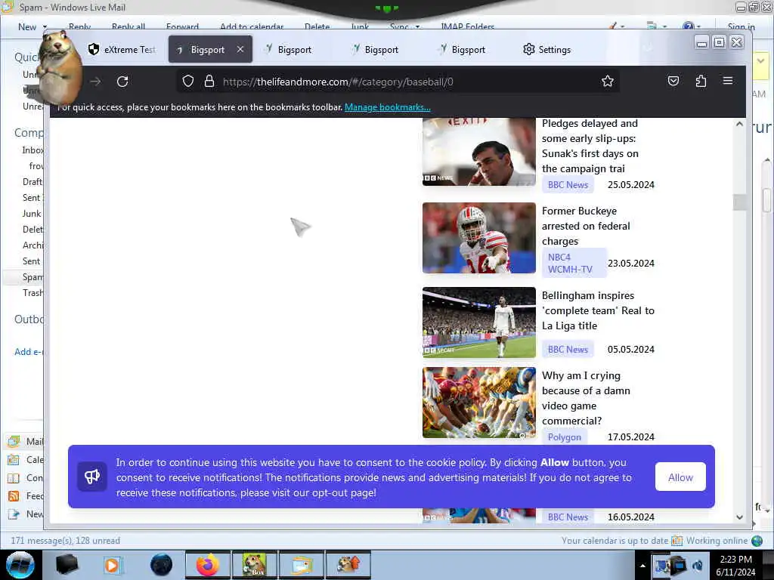Click Allow on the cookie banner
774x580 pixels.
[x=680, y=477]
